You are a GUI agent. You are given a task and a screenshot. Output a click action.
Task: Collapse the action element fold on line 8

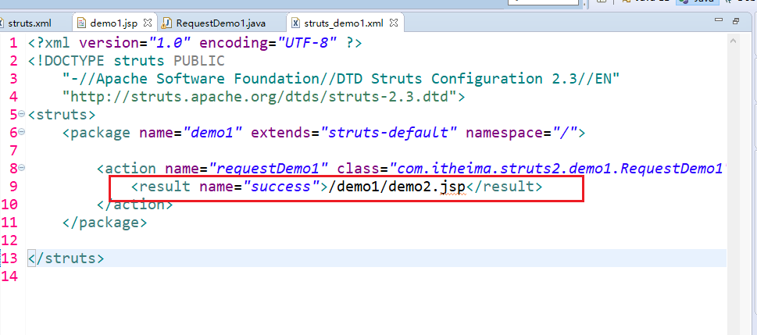[21, 168]
